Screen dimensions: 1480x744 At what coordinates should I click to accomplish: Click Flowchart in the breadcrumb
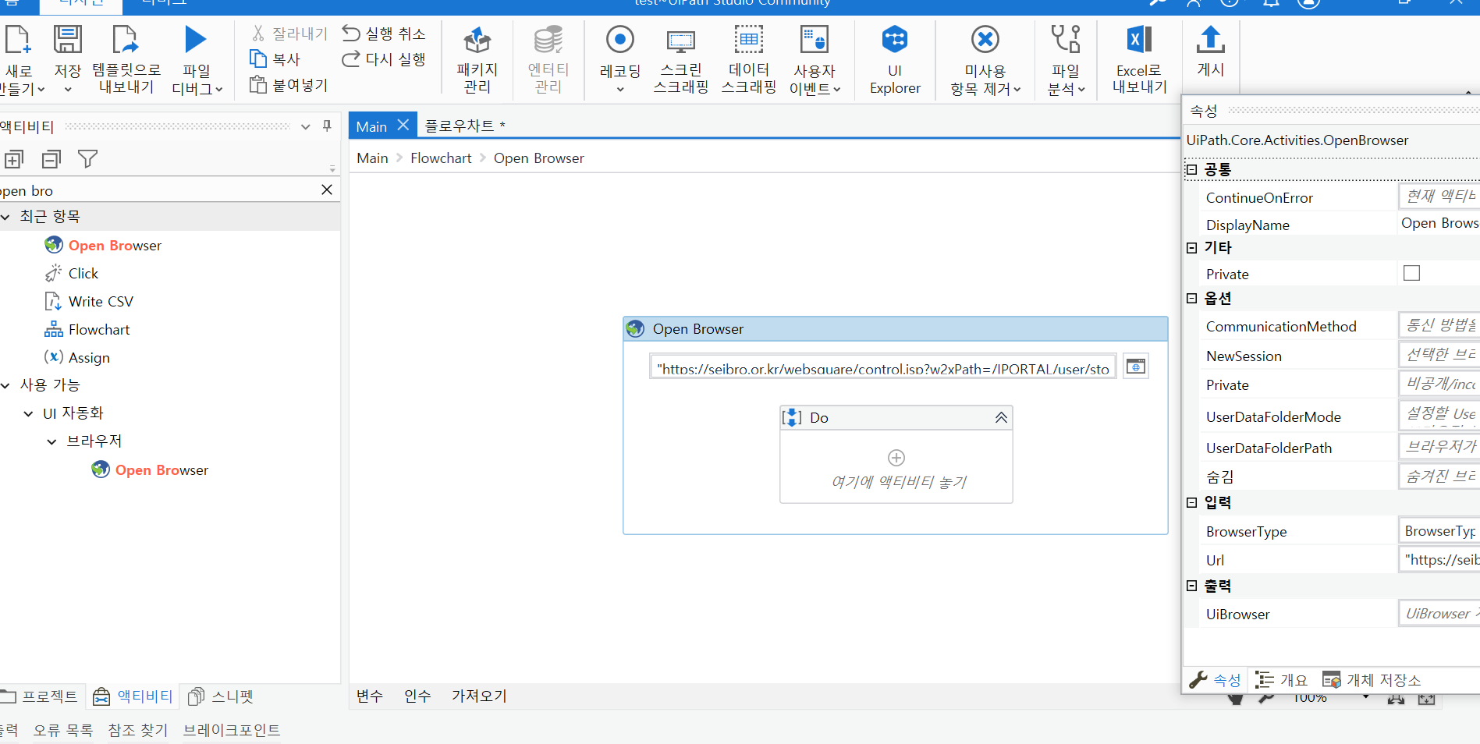click(x=441, y=158)
